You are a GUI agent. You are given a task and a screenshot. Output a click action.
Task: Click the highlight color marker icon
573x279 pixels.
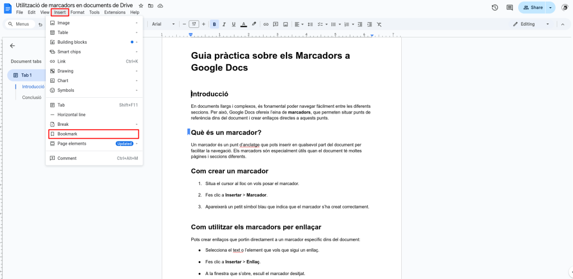point(253,24)
